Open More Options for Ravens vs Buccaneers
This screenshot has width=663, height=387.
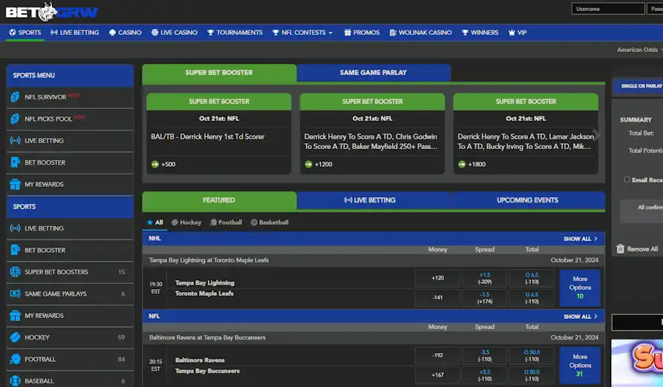[x=580, y=365]
